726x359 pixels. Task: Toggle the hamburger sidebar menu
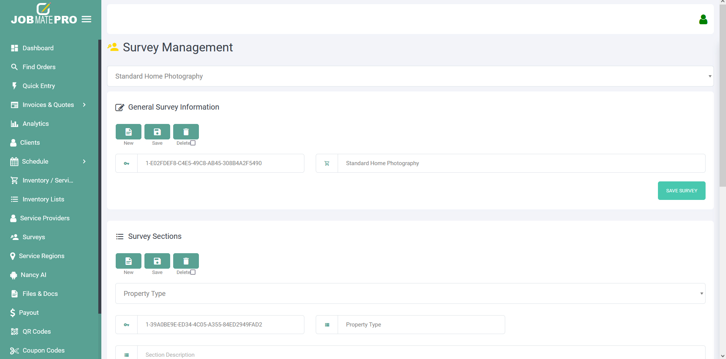tap(87, 19)
